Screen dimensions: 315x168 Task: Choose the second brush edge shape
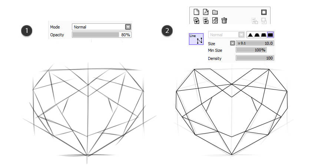[257, 35]
